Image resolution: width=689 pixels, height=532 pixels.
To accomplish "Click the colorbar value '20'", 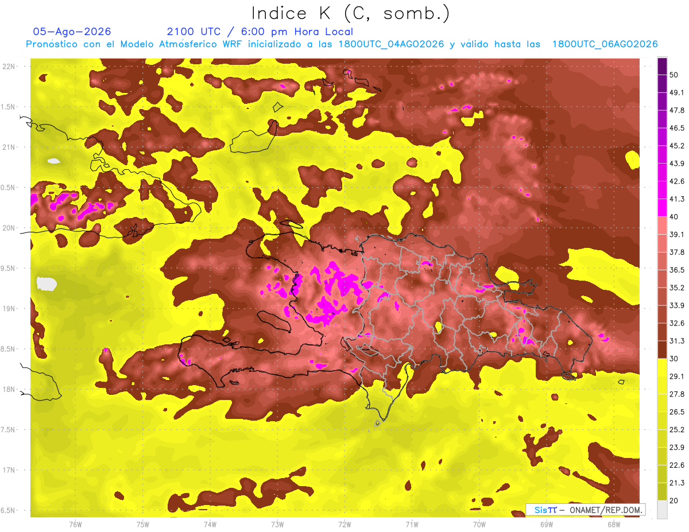I will [675, 500].
